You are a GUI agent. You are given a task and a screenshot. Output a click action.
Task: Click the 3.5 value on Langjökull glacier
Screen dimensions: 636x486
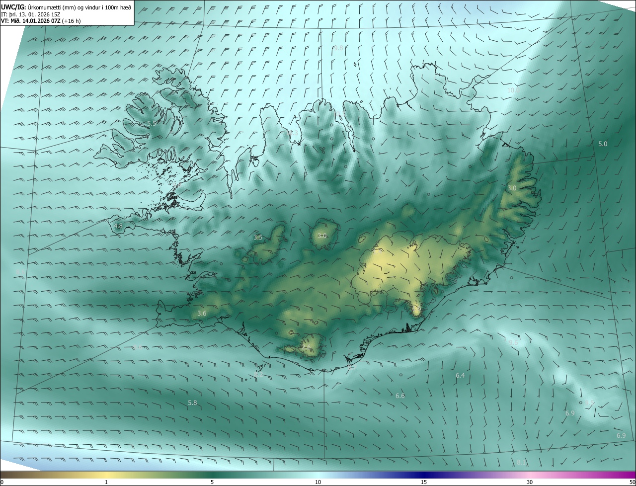[x=258, y=238]
